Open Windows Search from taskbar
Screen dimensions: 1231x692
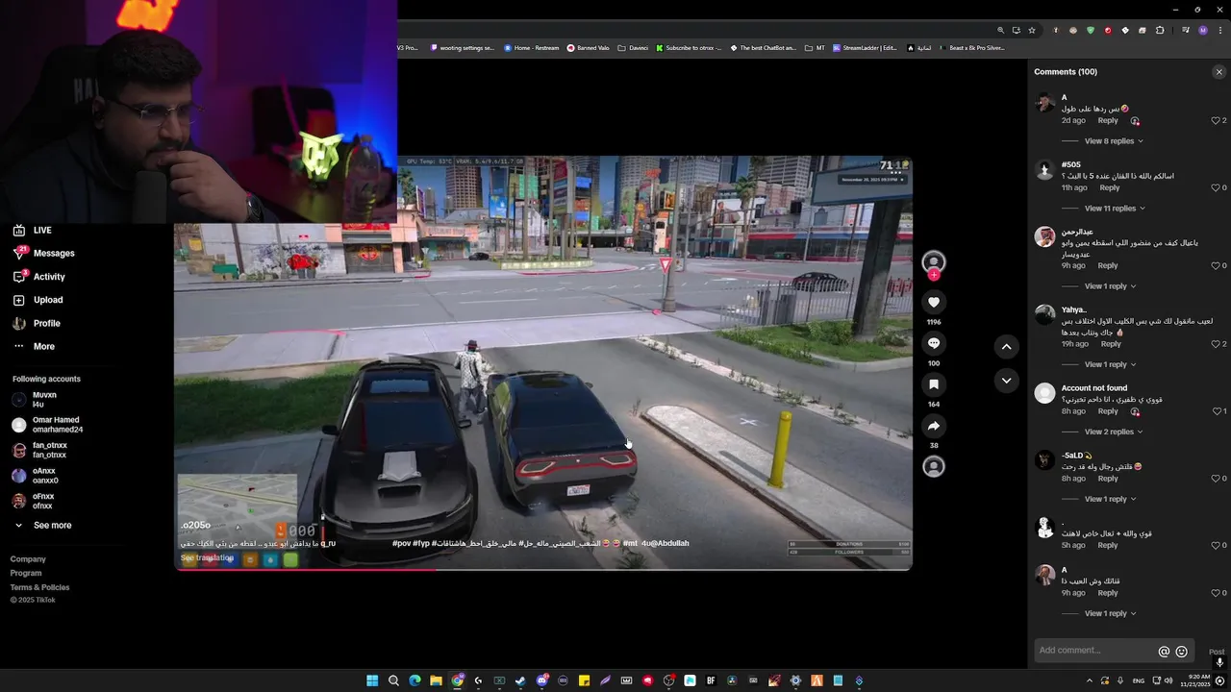click(393, 680)
